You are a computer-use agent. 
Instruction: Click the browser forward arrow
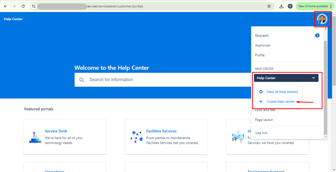point(14,6)
